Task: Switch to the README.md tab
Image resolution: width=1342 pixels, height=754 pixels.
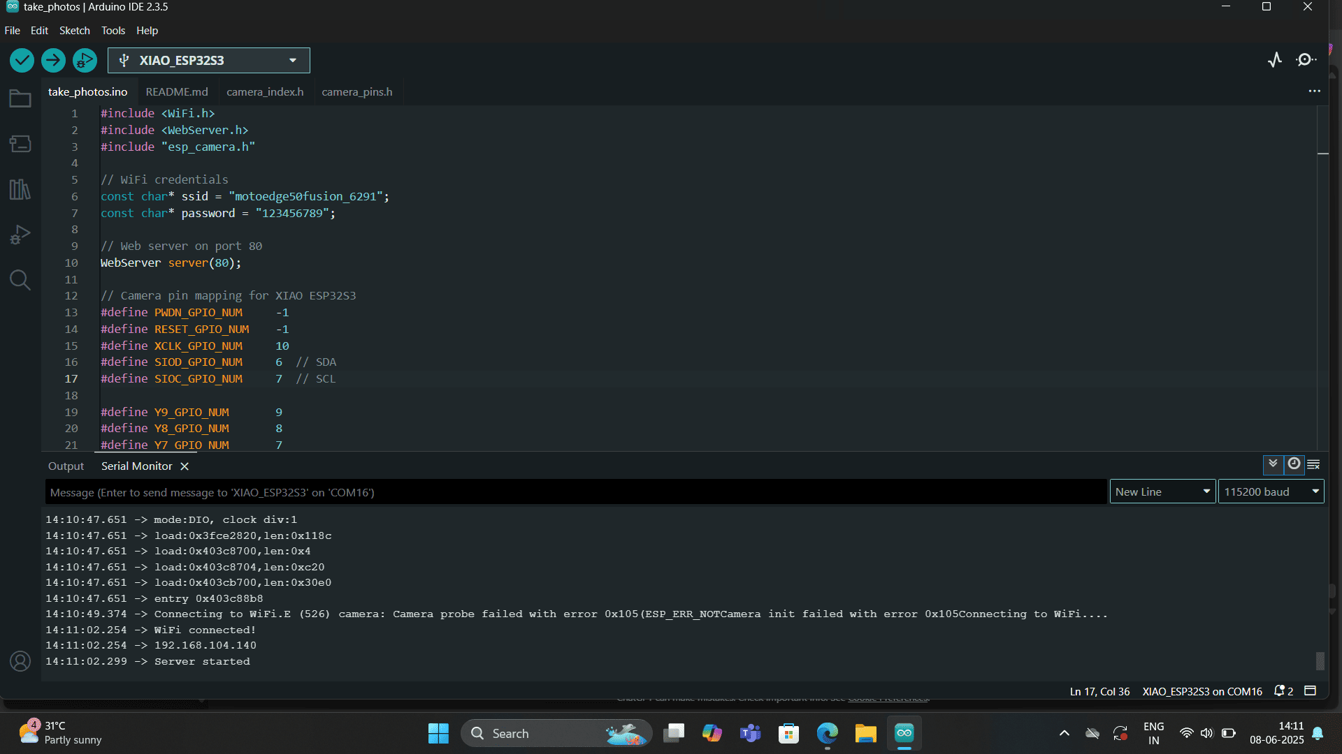Action: pos(177,92)
